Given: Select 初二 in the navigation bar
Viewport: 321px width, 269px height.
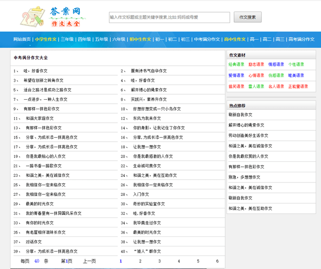Looking at the screenshot, I should click(173, 39).
